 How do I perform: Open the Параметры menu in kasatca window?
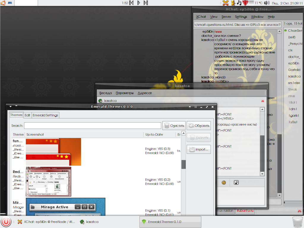coord(125,93)
